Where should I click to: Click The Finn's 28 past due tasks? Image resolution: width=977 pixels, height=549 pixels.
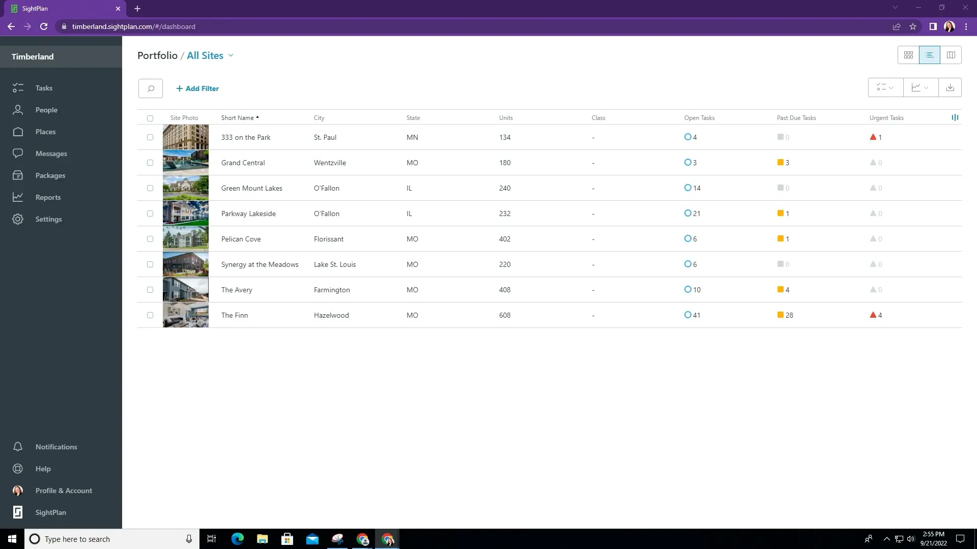785,315
